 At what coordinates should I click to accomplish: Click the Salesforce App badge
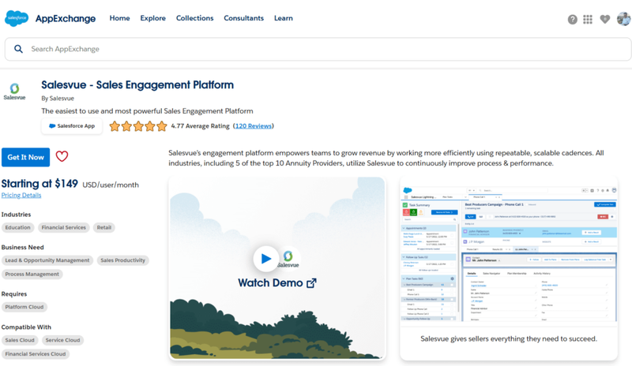click(72, 126)
